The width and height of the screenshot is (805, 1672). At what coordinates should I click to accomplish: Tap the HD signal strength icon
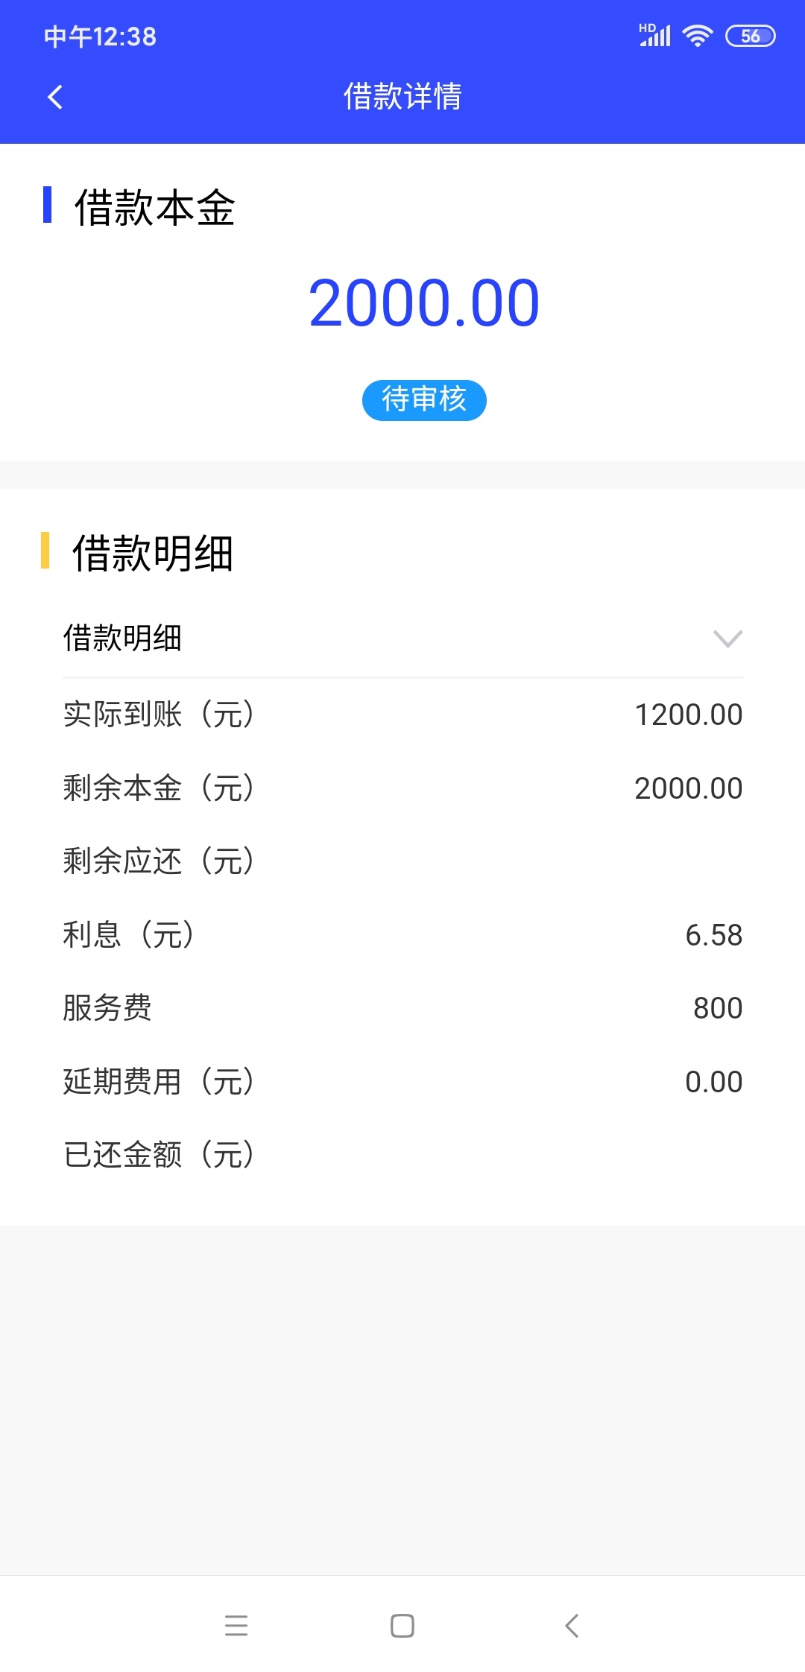(x=655, y=35)
